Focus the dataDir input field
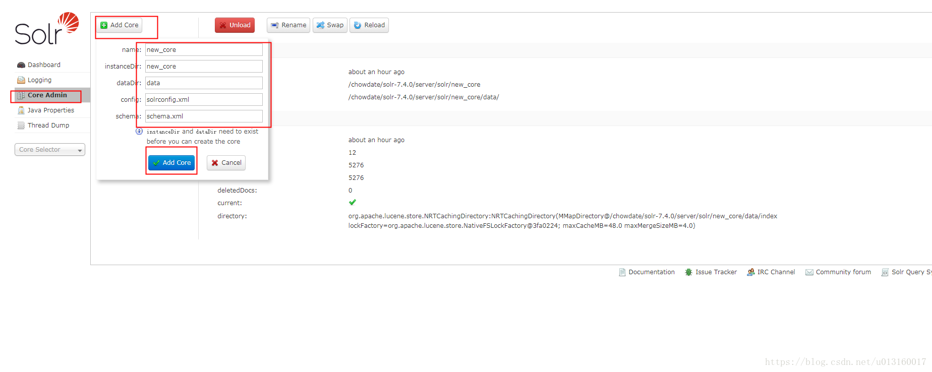The image size is (932, 372). tap(204, 83)
